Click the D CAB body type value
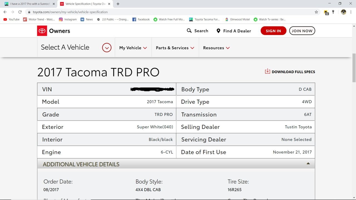Screen dimensions: 356x200 click(305, 89)
